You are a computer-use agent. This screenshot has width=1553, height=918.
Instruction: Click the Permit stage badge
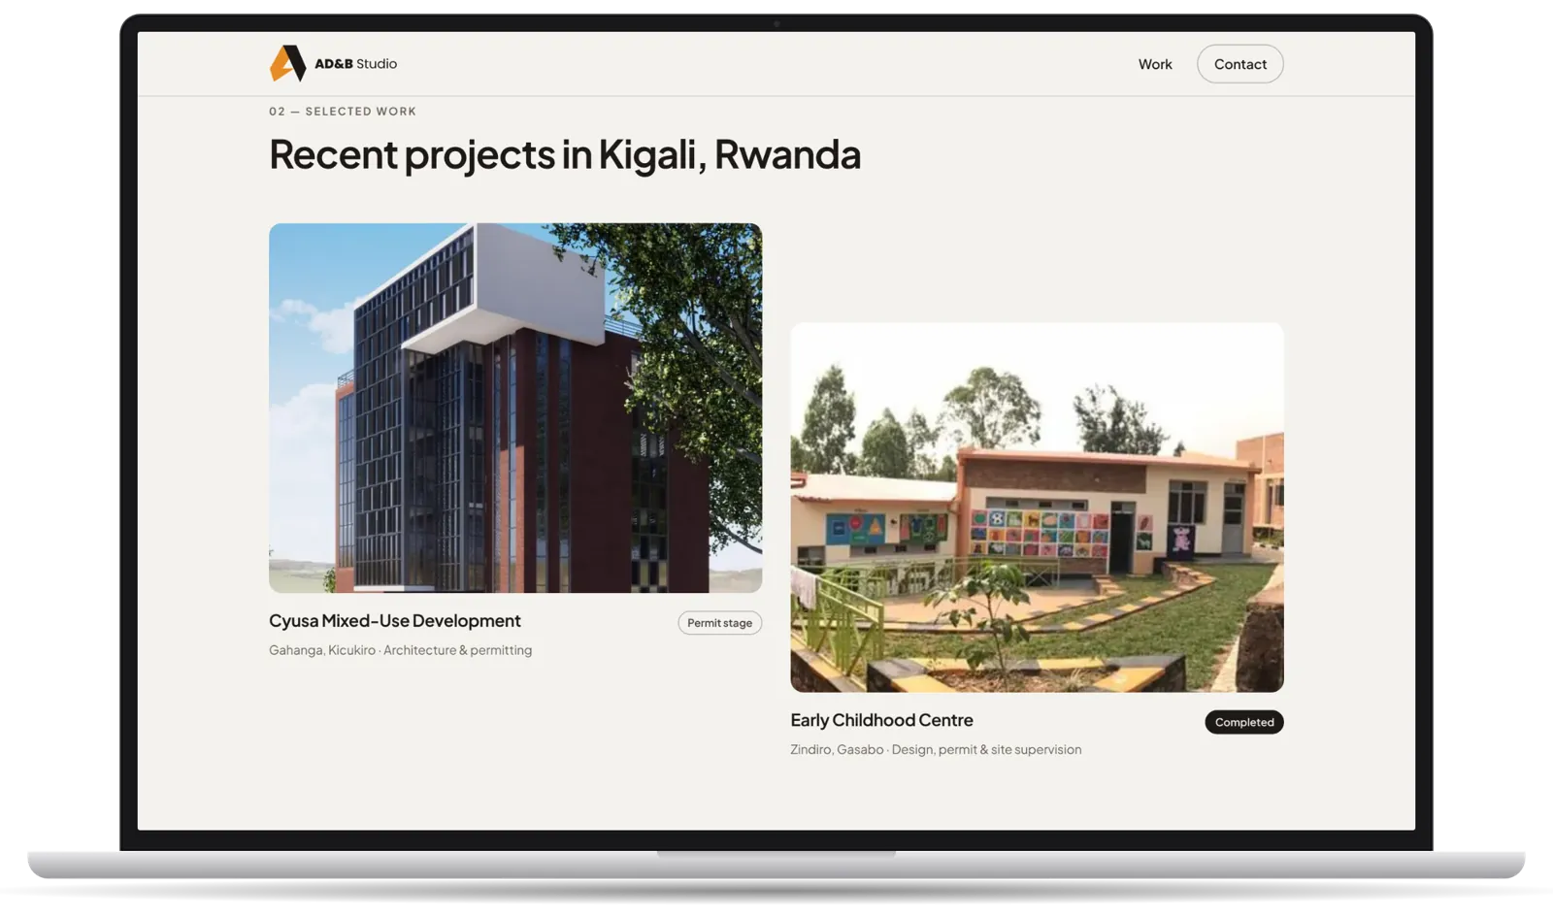click(x=719, y=623)
